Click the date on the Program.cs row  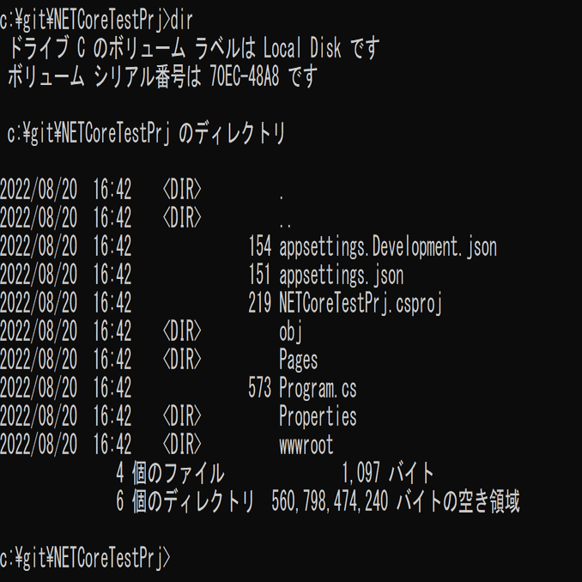pyautogui.click(x=39, y=388)
